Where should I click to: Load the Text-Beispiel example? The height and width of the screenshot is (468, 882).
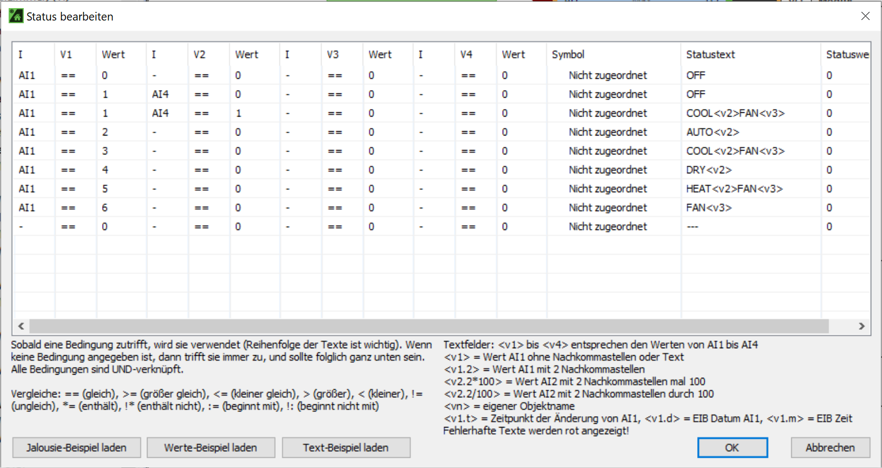click(346, 447)
